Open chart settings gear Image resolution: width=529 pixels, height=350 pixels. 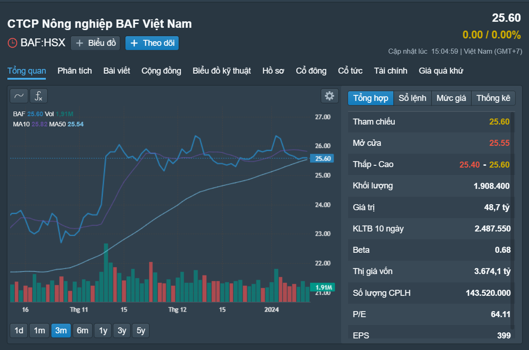(329, 96)
